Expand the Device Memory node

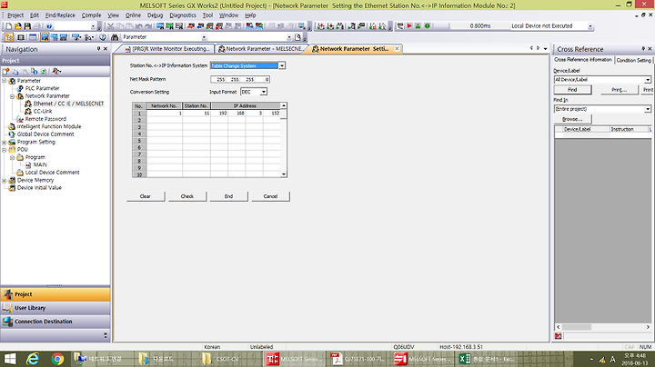tap(5, 181)
